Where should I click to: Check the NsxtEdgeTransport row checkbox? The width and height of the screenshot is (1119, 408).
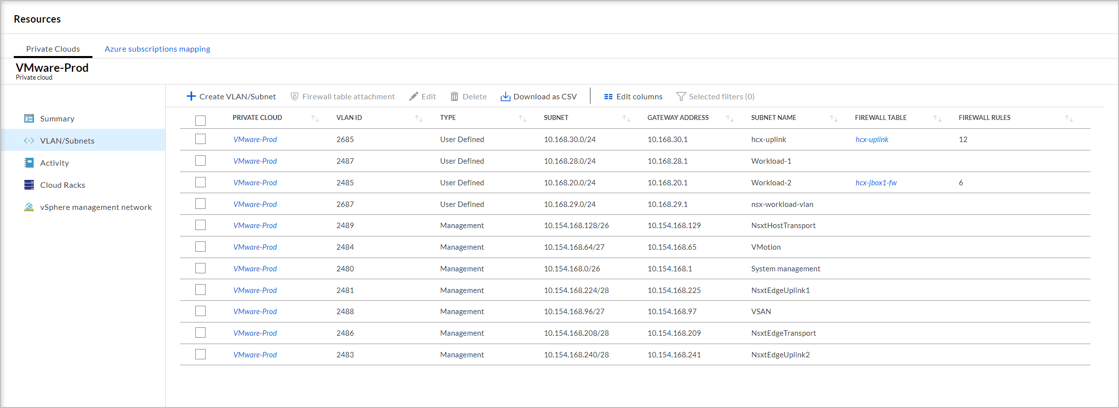point(200,333)
